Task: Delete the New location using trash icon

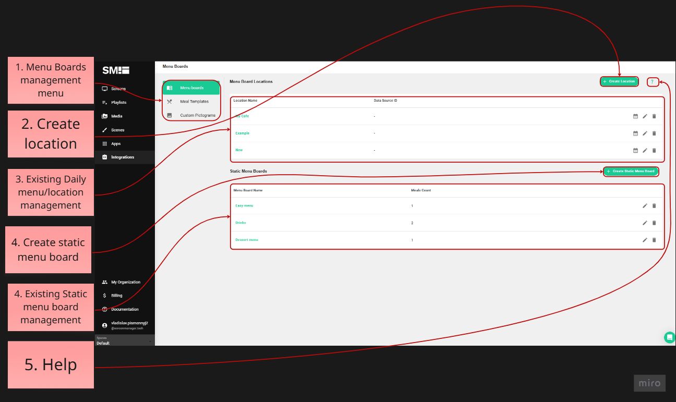Action: tap(655, 150)
